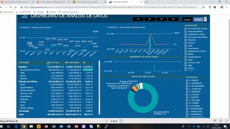This screenshot has width=230, height=129.
Task: Open the Aplicaciones bookmarks shortcut
Action: [7, 12]
